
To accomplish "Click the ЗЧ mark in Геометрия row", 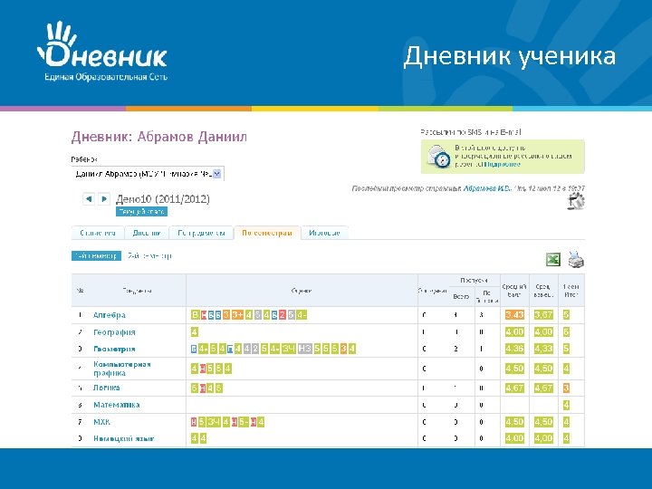I will pyautogui.click(x=289, y=349).
